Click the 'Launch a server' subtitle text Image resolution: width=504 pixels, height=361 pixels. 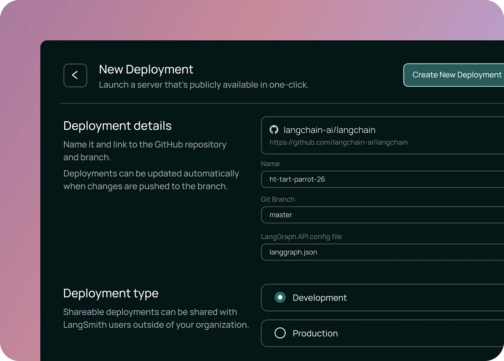point(204,85)
